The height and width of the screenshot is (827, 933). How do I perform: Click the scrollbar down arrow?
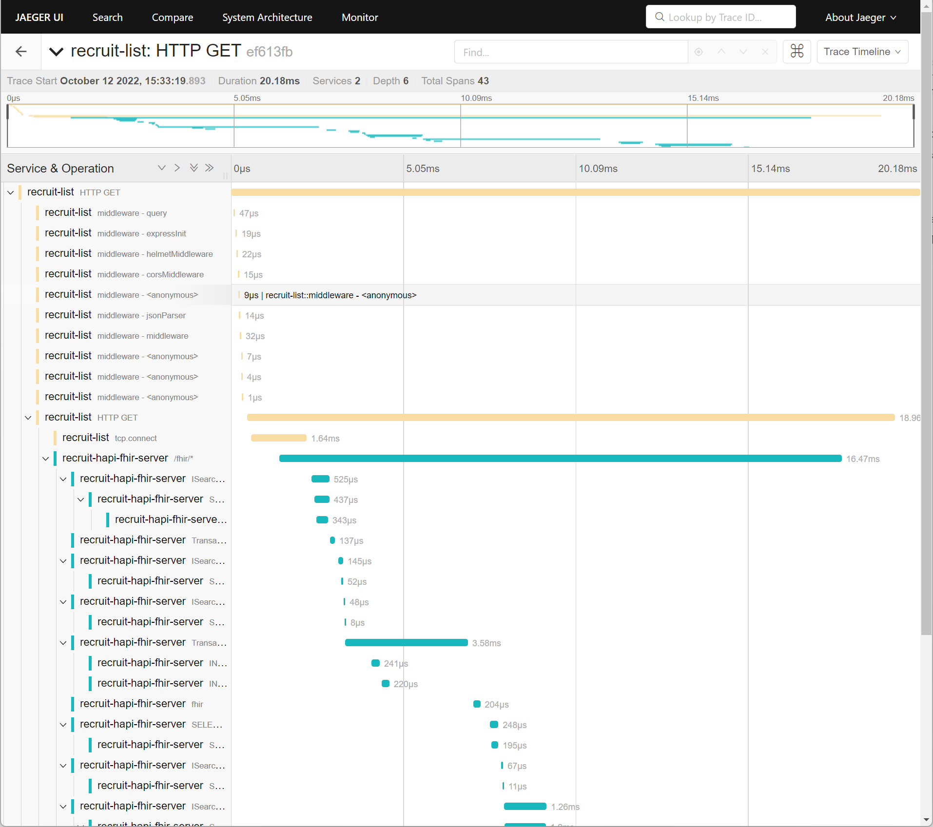926,820
